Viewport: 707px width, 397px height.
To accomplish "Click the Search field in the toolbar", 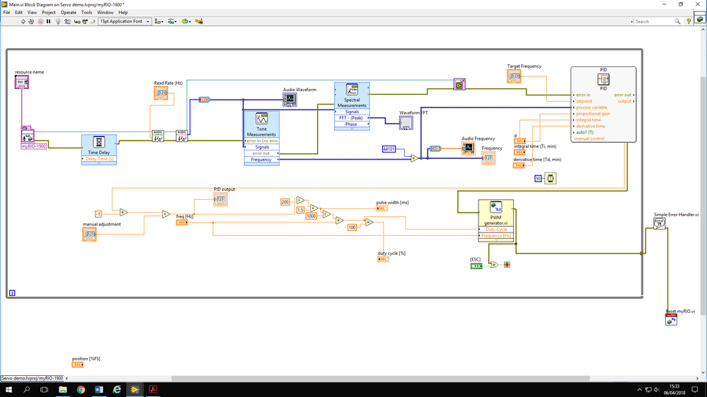I will tap(654, 22).
